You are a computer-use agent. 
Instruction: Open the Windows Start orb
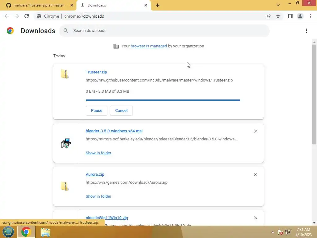(8, 232)
